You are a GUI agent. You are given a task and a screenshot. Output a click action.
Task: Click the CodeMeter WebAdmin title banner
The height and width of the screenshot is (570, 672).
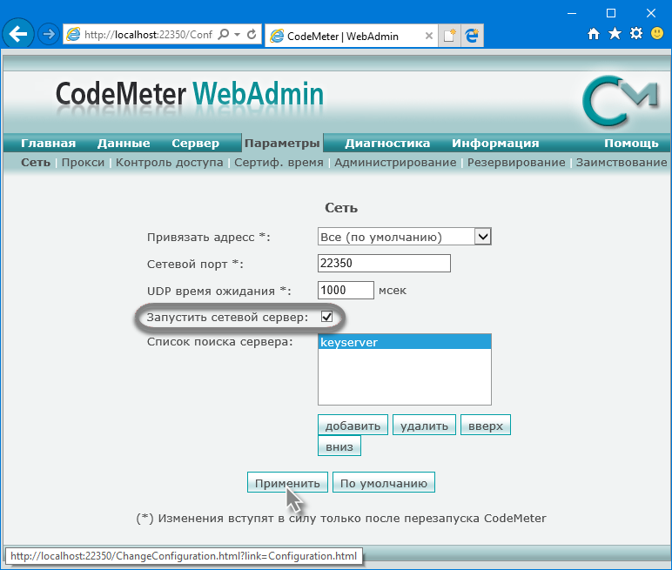point(190,94)
